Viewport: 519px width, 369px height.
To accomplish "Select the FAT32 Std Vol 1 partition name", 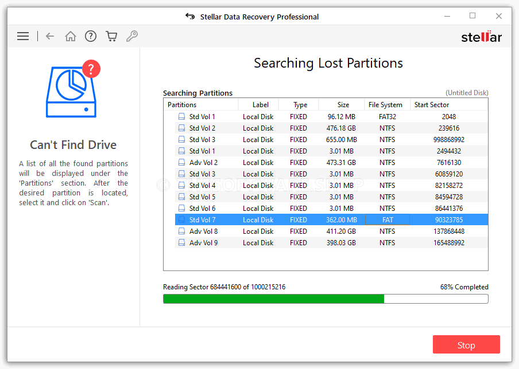I will (x=202, y=117).
